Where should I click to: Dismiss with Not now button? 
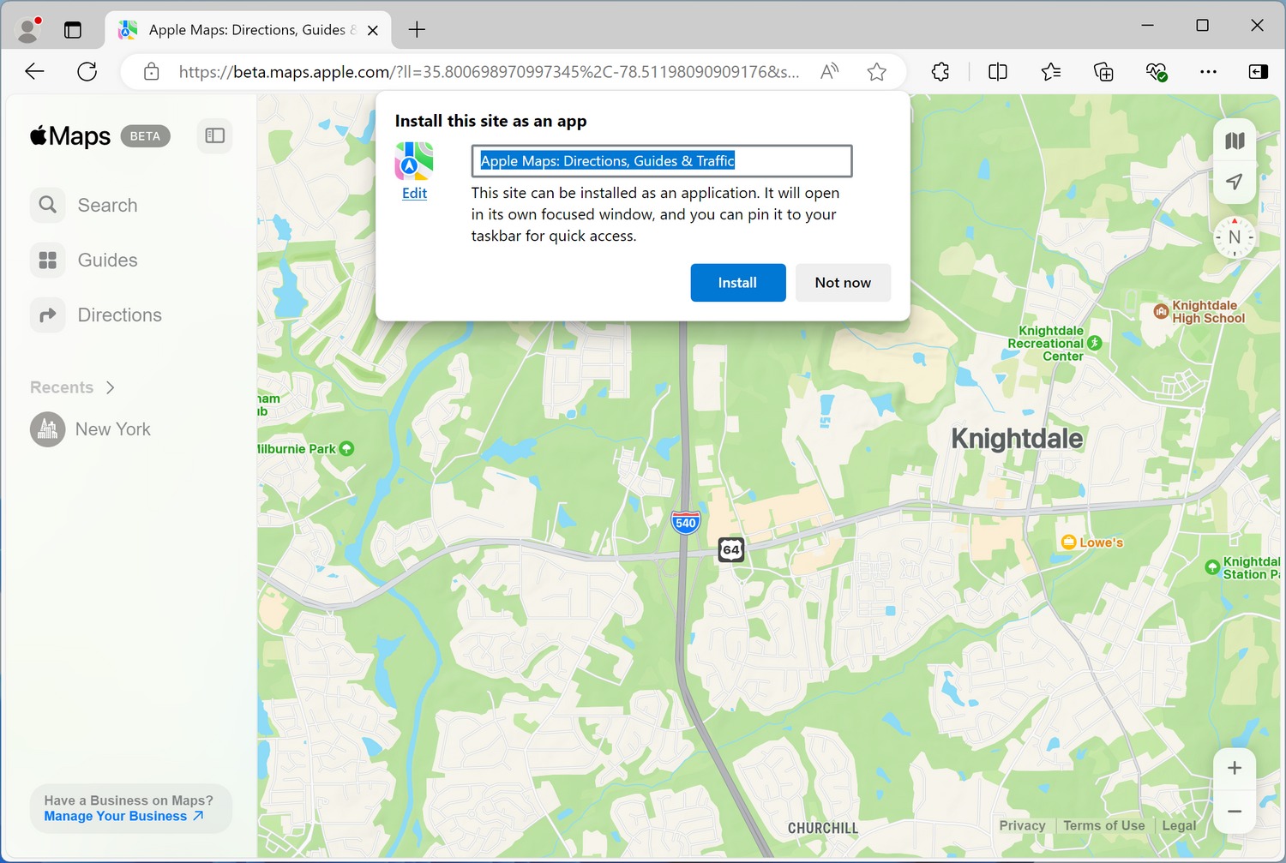pos(843,283)
